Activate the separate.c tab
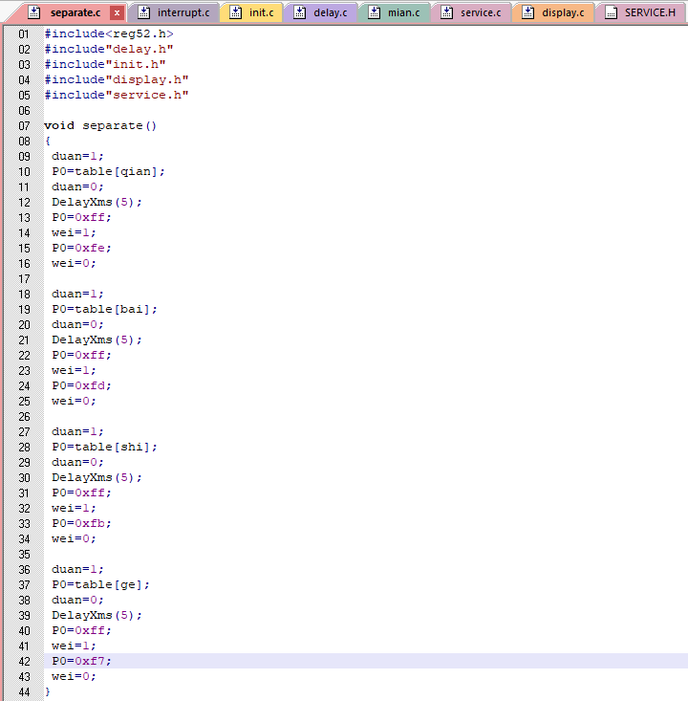The height and width of the screenshot is (701, 688). (x=75, y=13)
